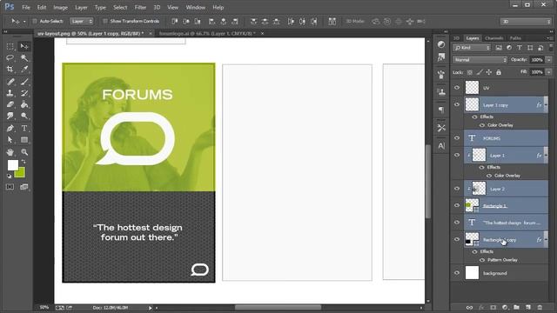This screenshot has height=313, width=557.
Task: Enable Show Transform Controls checkbox
Action: pos(105,21)
